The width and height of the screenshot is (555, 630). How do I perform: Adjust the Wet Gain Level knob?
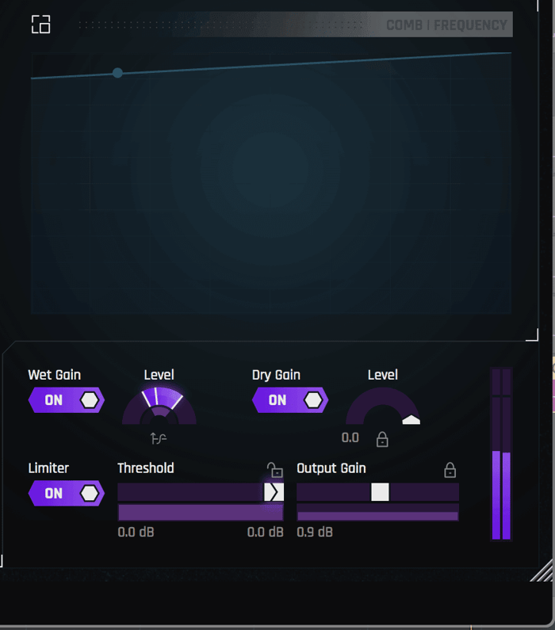tap(159, 406)
